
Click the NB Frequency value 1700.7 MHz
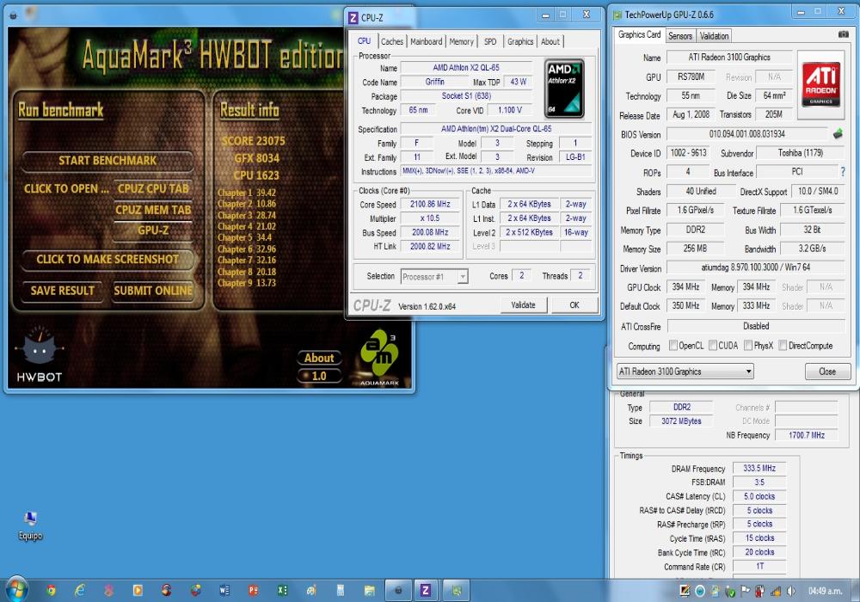pos(807,435)
